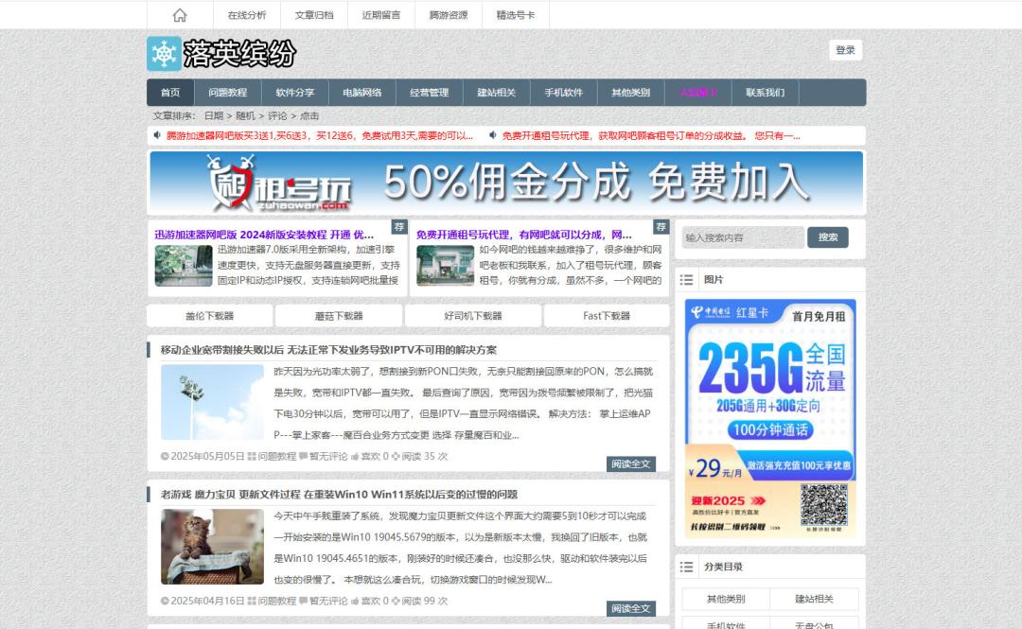
Task: Open 建站相关 in 分类目录 sidebar
Action: [x=814, y=599]
